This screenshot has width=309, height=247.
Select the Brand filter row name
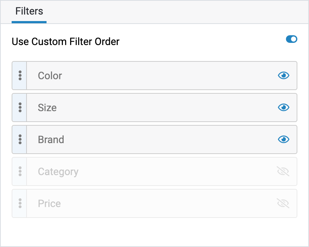coord(51,139)
